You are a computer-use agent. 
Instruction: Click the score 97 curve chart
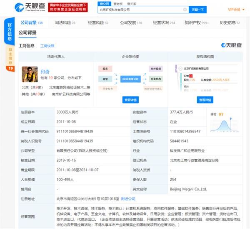[x=227, y=121]
